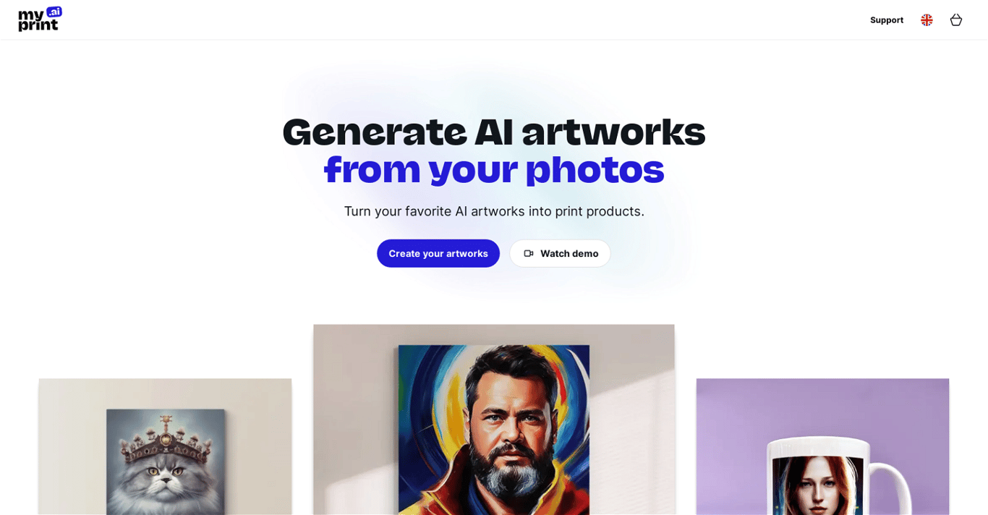Viewport: 988px width, 515px height.
Task: Open the shopping basket icon
Action: (955, 20)
